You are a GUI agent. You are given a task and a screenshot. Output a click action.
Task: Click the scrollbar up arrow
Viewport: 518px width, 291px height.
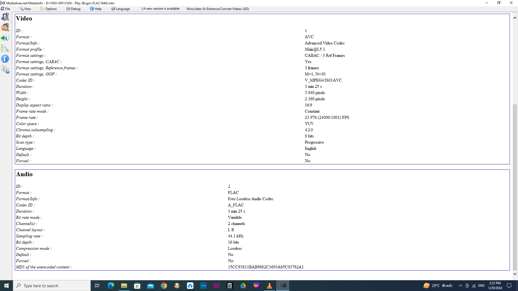pyautogui.click(x=515, y=18)
